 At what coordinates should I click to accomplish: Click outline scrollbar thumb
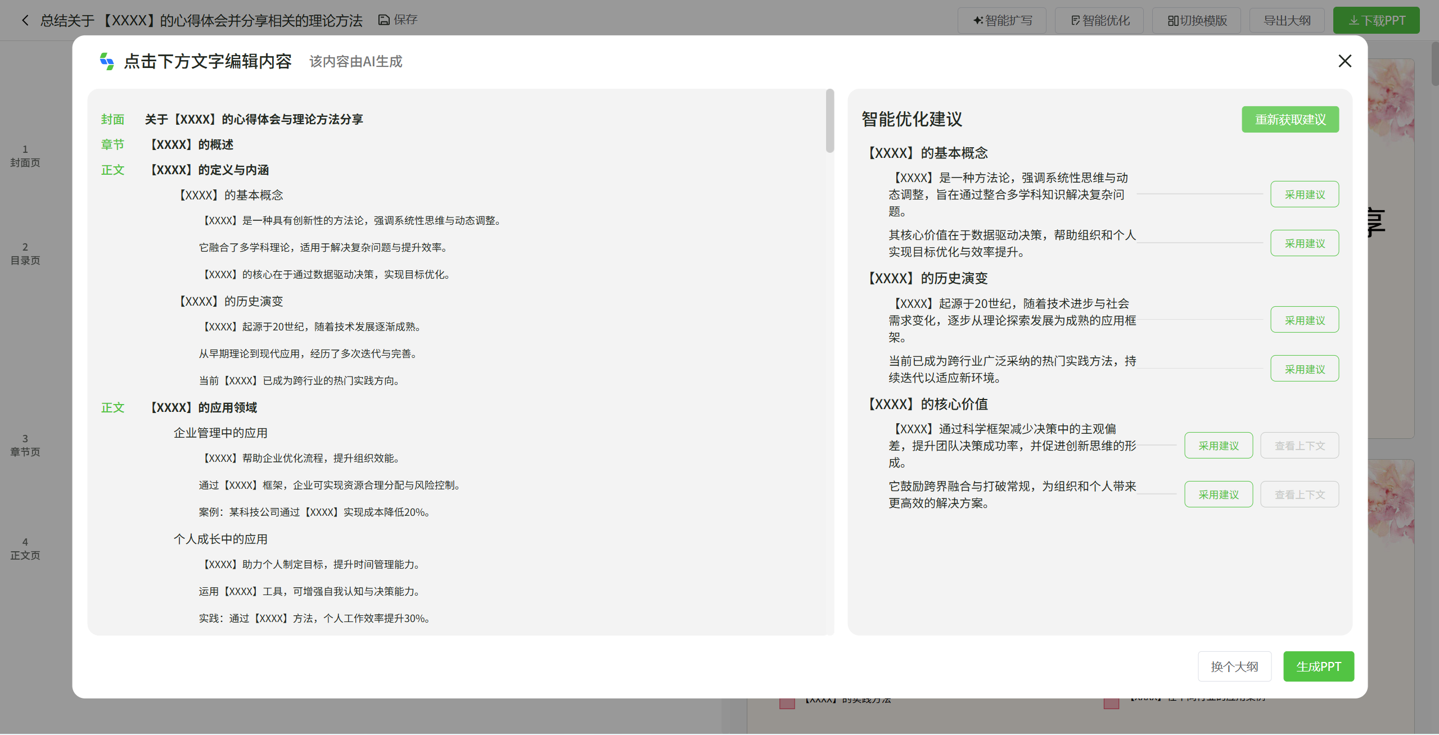(x=829, y=121)
